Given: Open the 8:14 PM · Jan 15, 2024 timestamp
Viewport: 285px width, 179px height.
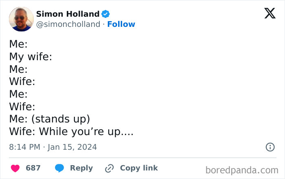Looking at the screenshot, I should (53, 147).
